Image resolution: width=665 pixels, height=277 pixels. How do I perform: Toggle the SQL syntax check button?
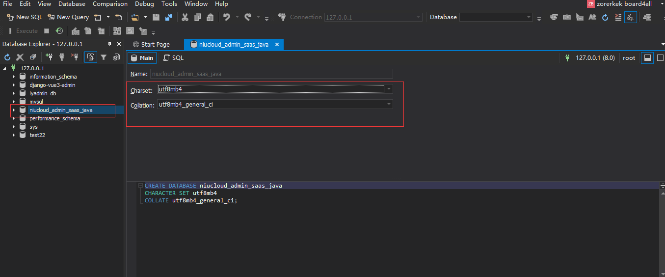630,17
